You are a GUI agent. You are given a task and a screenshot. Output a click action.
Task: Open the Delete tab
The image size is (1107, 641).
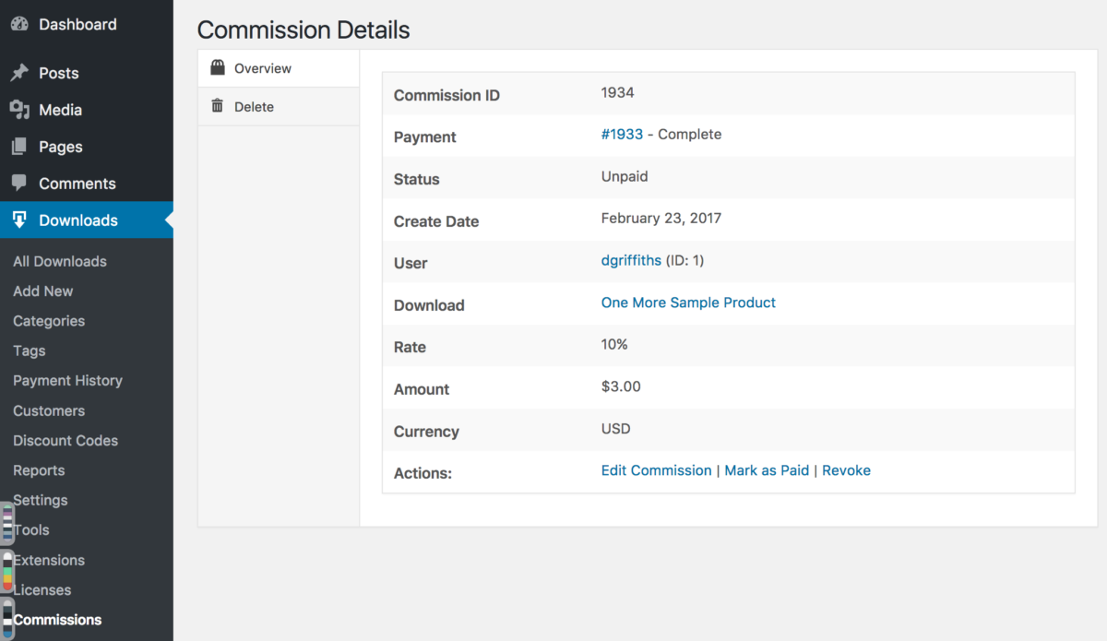[254, 107]
